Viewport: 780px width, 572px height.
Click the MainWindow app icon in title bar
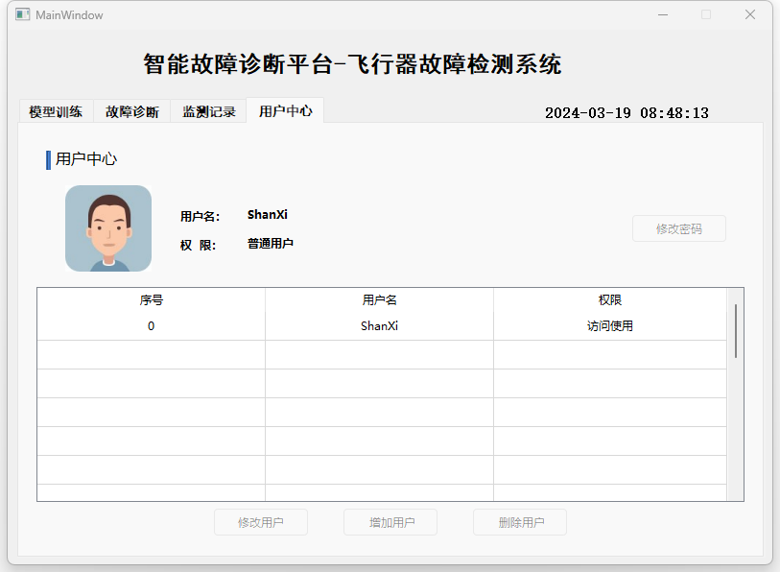[23, 15]
